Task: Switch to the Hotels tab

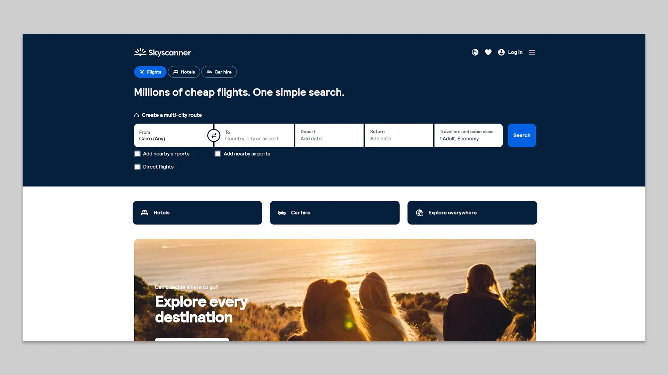Action: pos(184,72)
